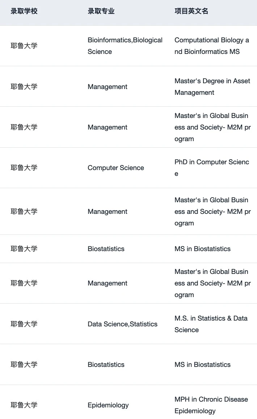Click first MS in Biostatistics entry
Image resolution: width=257 pixels, height=419 pixels.
click(202, 249)
